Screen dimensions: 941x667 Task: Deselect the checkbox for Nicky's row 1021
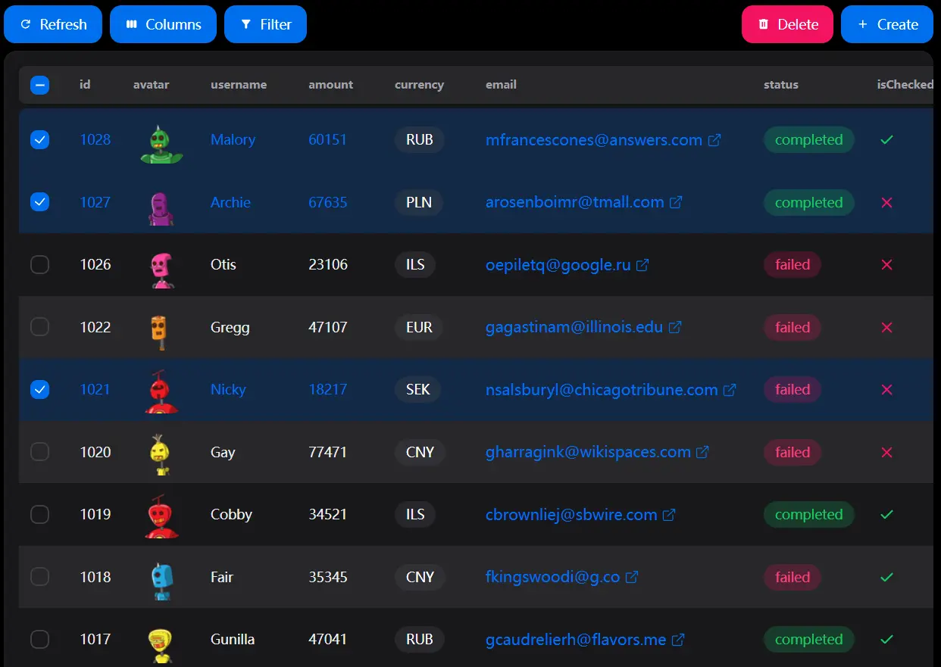(39, 390)
